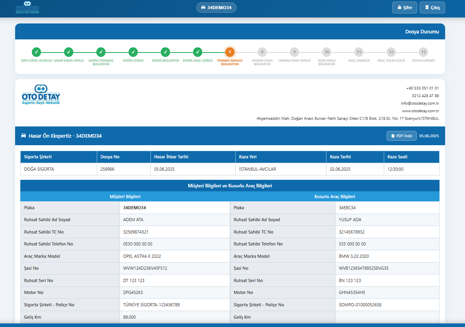Click Eksper Atanması Bekleniyor checkmark step
465x327 pixels.
tap(101, 52)
